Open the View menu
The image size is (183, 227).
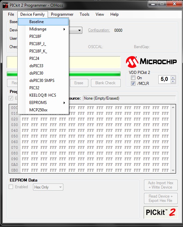point(100,14)
